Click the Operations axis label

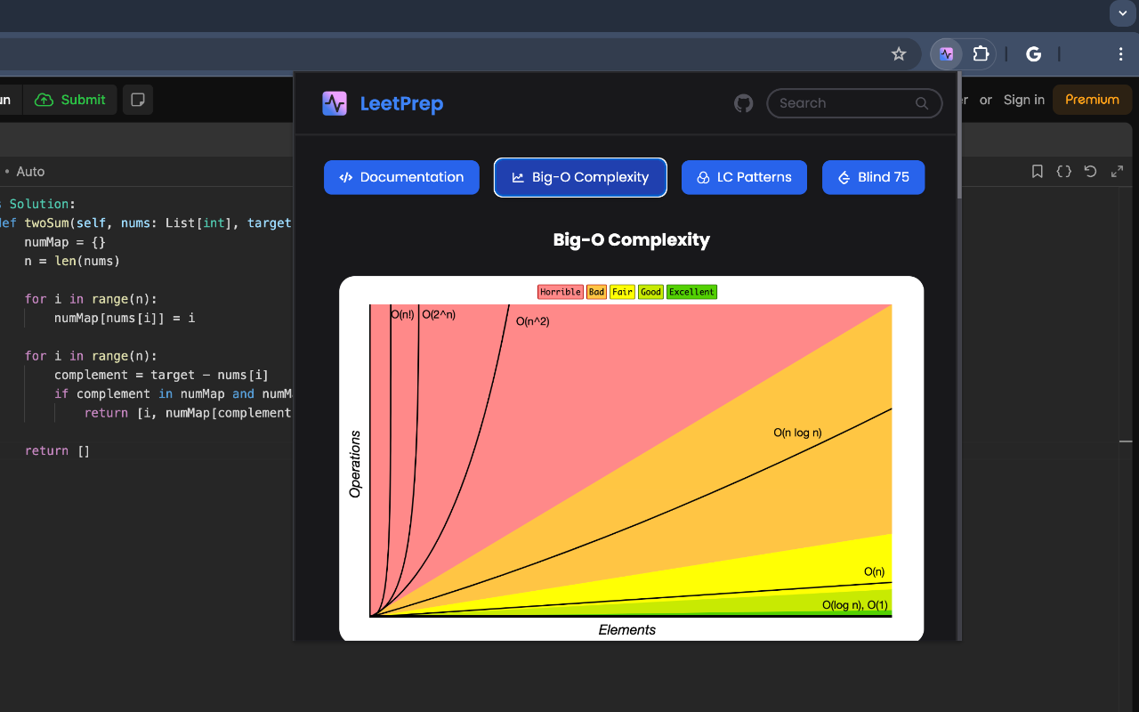pyautogui.click(x=356, y=464)
